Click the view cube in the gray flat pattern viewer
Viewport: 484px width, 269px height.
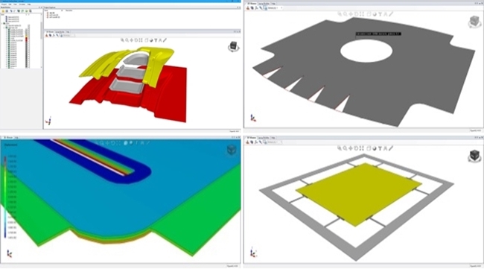click(474, 22)
